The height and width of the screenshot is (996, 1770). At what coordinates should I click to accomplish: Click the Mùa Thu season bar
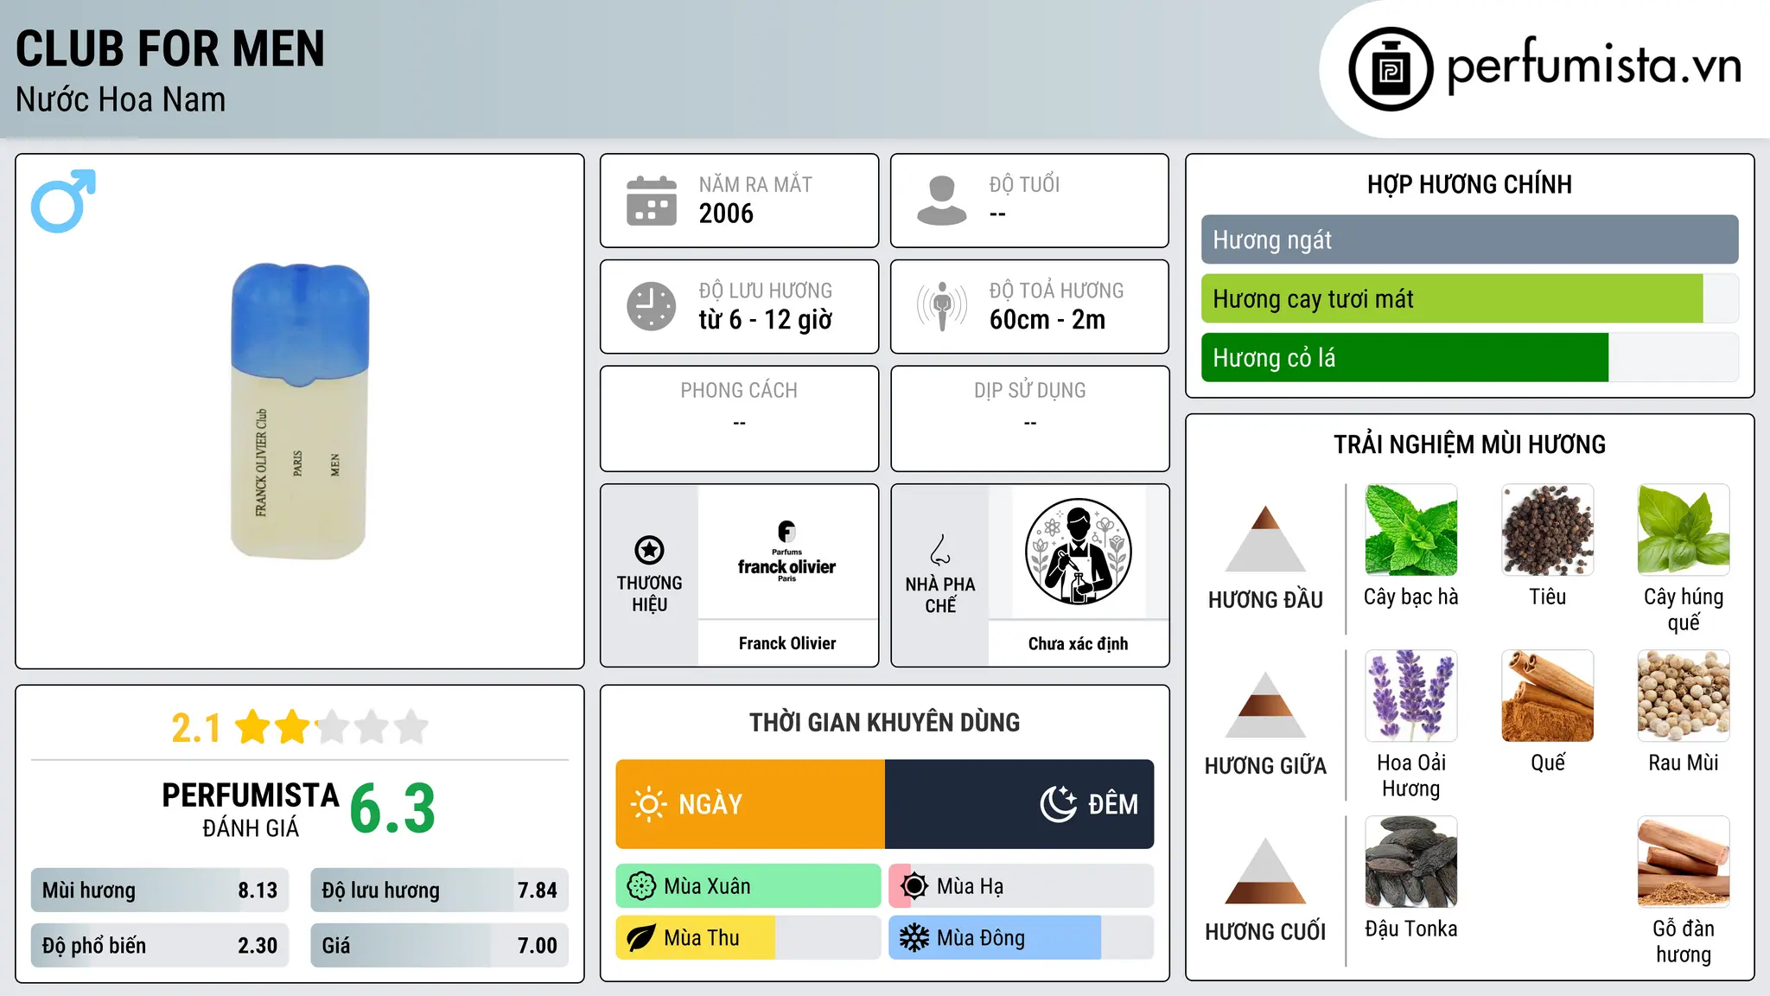click(748, 938)
